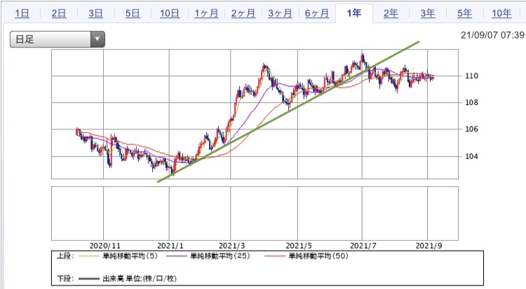The width and height of the screenshot is (526, 289).
Task: Open the 2年 chart range
Action: pos(391,13)
